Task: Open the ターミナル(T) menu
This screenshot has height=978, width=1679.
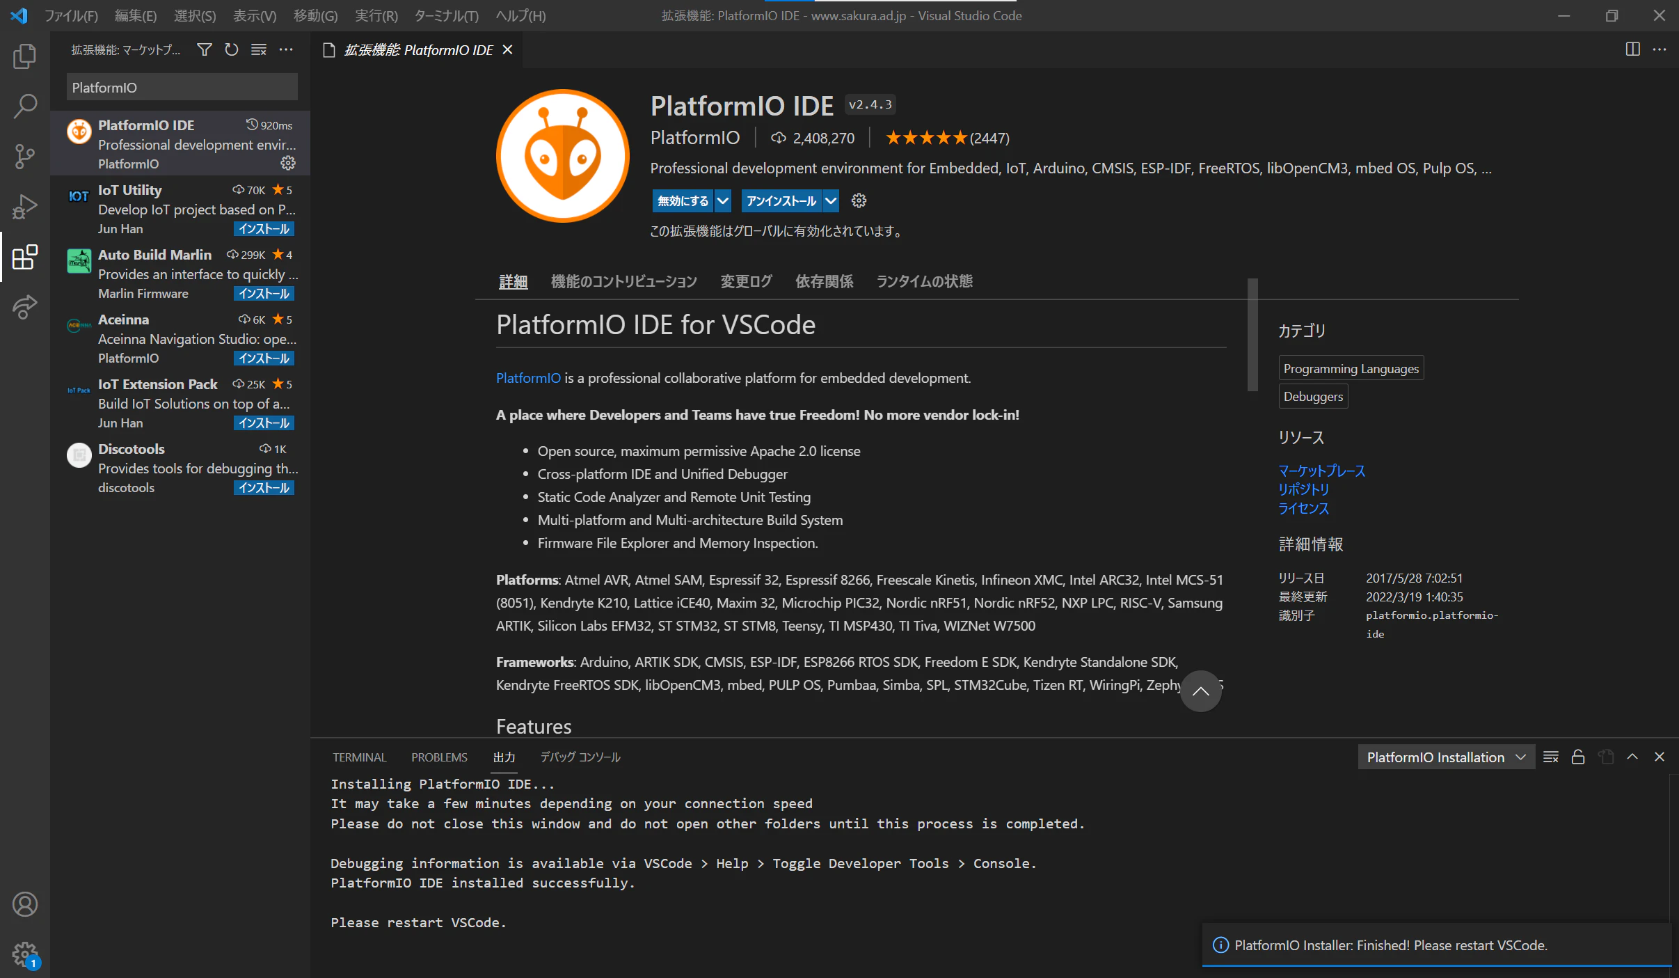Action: coord(446,15)
